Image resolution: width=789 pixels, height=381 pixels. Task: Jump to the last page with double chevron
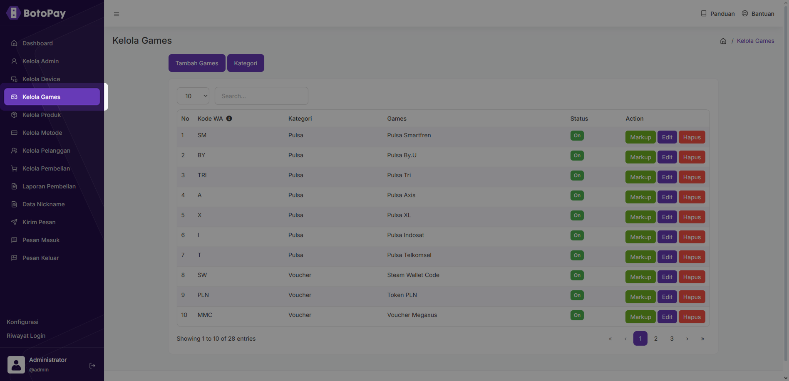tap(702, 339)
